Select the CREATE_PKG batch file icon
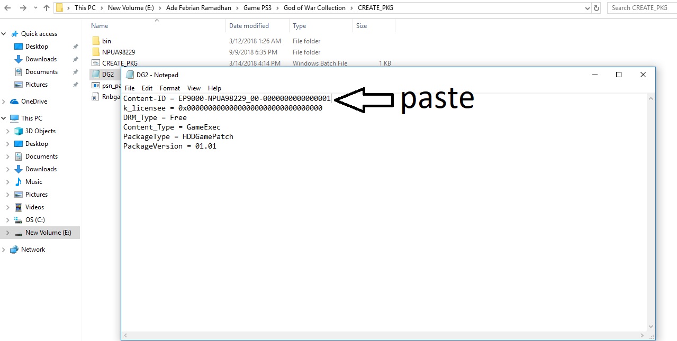 click(x=96, y=63)
